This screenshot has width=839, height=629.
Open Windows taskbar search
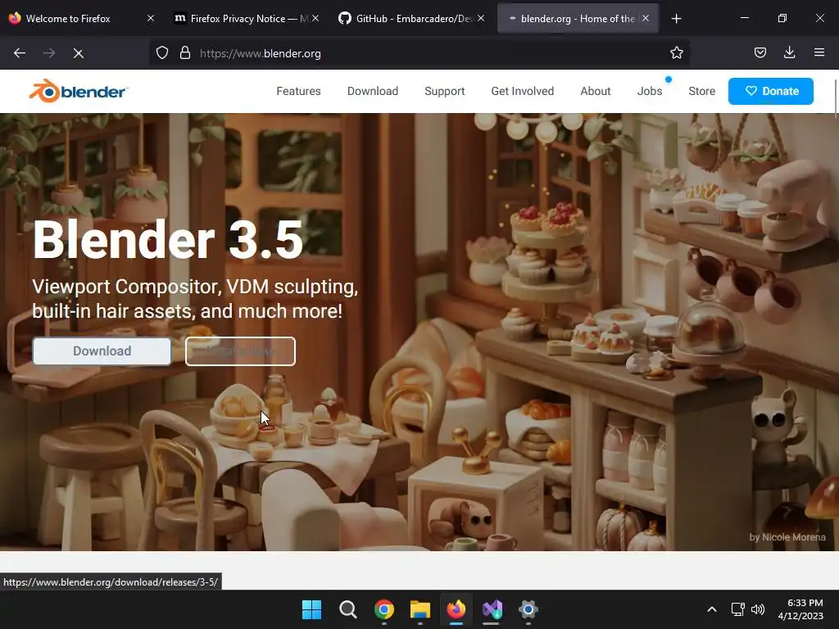(347, 609)
